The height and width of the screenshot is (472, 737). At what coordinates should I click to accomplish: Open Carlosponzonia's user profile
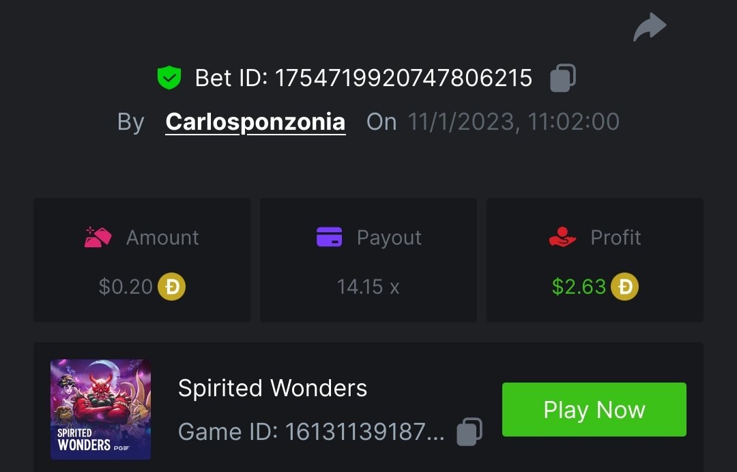click(255, 122)
